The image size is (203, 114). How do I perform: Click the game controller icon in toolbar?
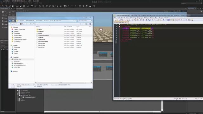(65, 6)
